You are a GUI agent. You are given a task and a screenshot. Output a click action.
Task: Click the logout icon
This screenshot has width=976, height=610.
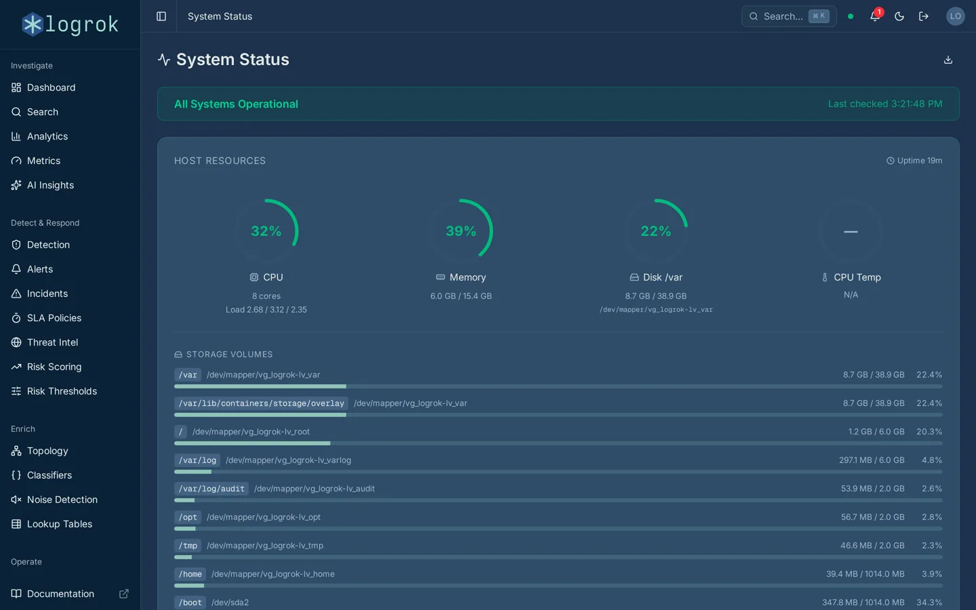pyautogui.click(x=924, y=16)
